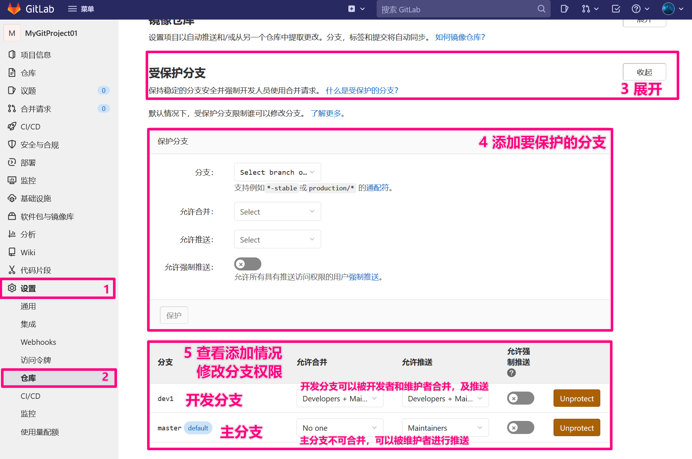Click the dev1 branch name cell
The height and width of the screenshot is (459, 692).
[166, 398]
